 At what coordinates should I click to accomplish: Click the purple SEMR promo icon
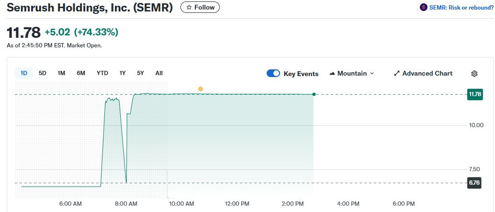[x=423, y=8]
